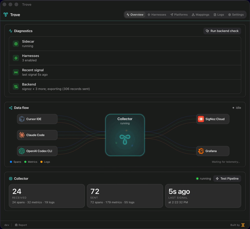Select the Sidecar running row

(125, 44)
